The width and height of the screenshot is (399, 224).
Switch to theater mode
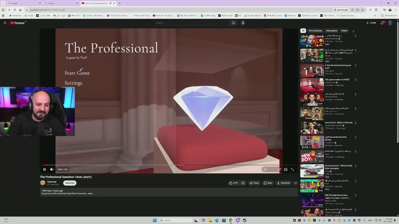[x=286, y=170]
